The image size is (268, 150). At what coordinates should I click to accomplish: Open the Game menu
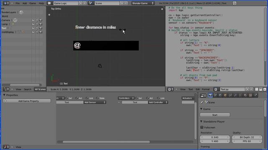[33, 3]
